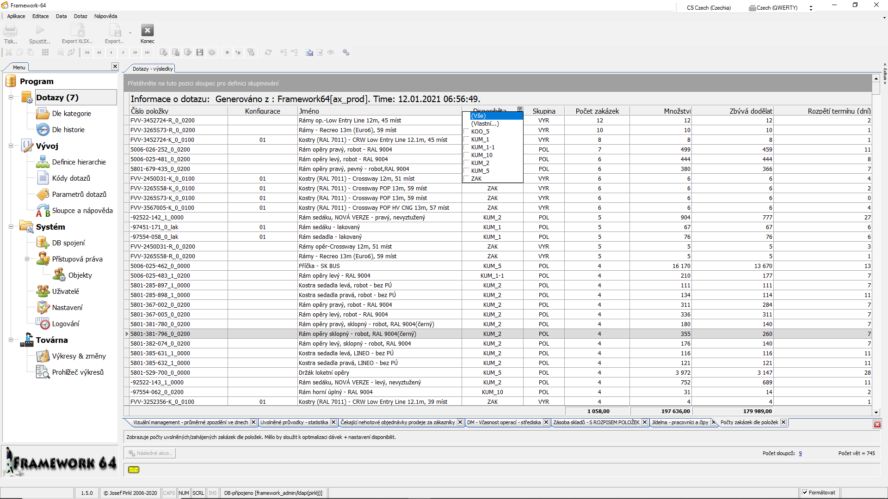Check the KUM_1-1 filter checkbox
This screenshot has height=499, width=888.
click(x=467, y=147)
